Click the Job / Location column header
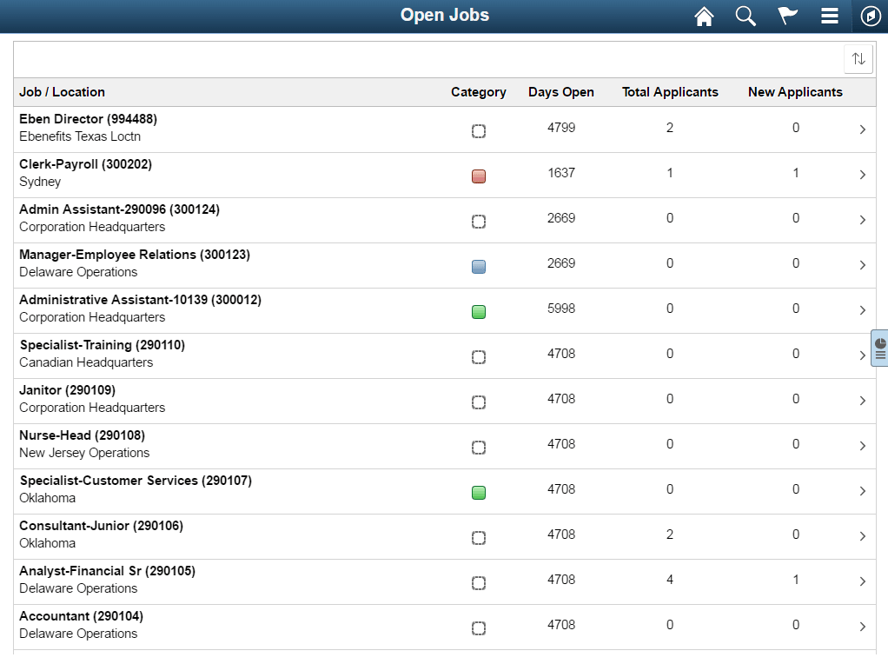Image resolution: width=888 pixels, height=664 pixels. pos(62,91)
